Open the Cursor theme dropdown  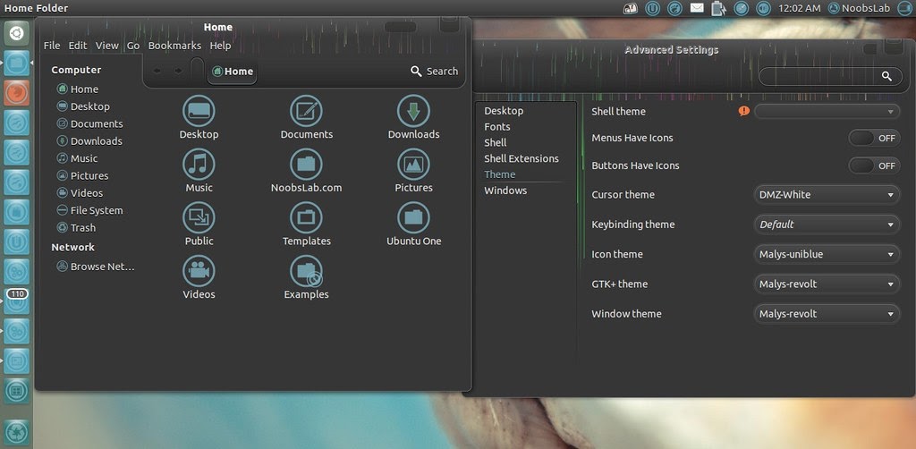827,195
